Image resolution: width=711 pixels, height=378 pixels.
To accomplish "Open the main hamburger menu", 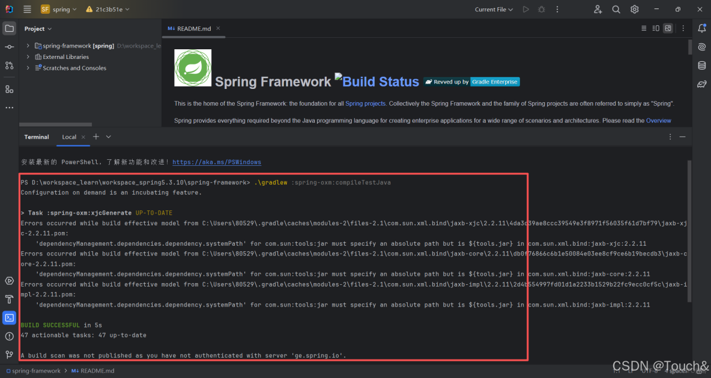I will [x=26, y=9].
